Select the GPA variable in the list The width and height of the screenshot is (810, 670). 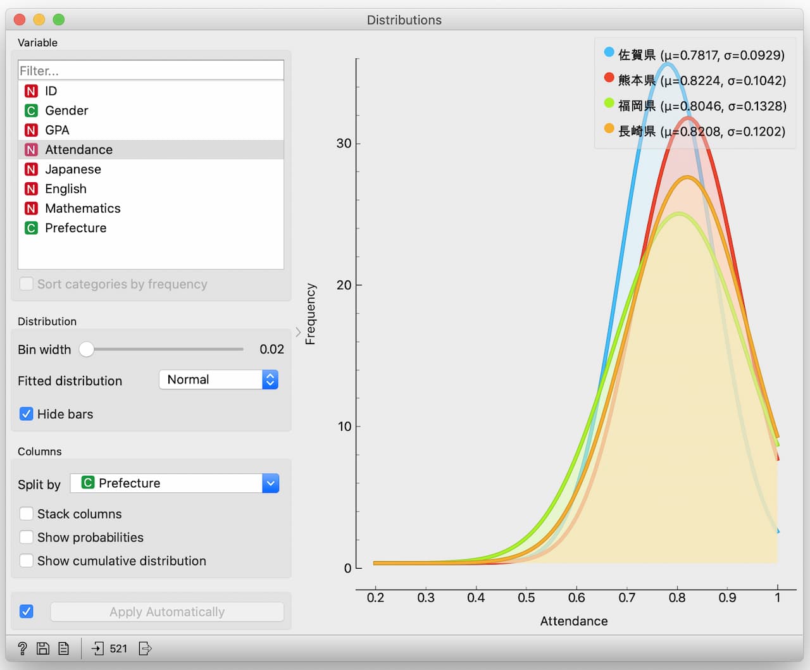tap(57, 130)
